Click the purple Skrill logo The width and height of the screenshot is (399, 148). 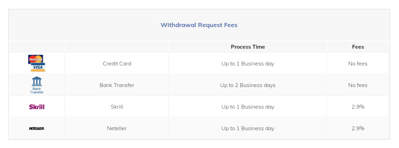(37, 107)
